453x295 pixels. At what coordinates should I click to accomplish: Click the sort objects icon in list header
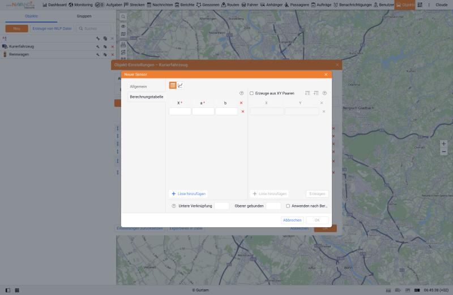[x=5, y=38]
